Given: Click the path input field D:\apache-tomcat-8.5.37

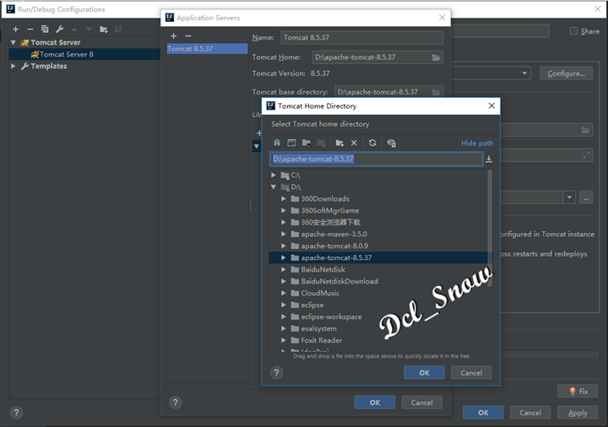Looking at the screenshot, I should (x=376, y=159).
